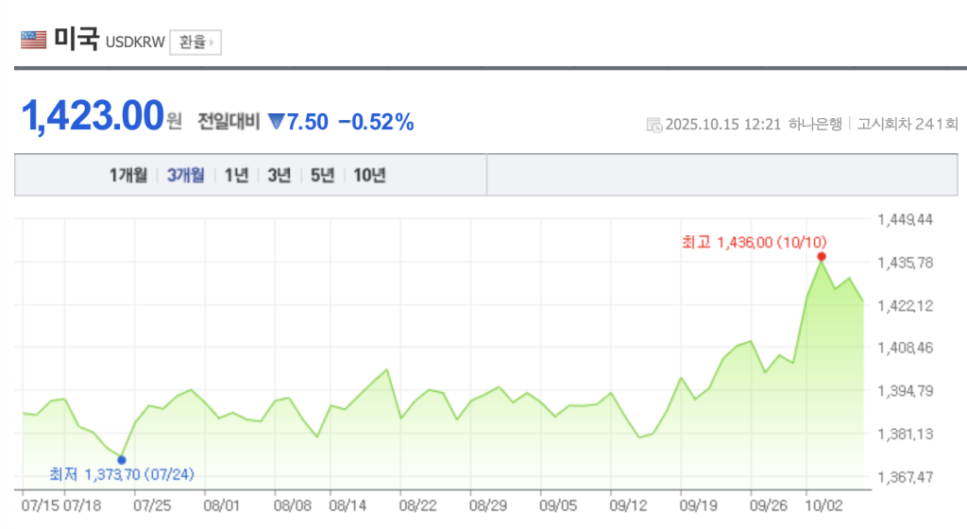The image size is (967, 529).
Task: Click the calendar icon beside the date
Action: point(653,125)
